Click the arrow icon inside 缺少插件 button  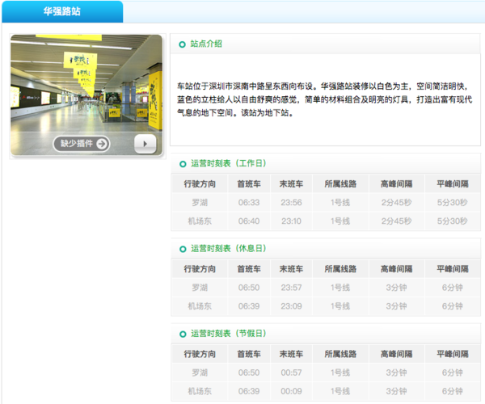point(102,144)
